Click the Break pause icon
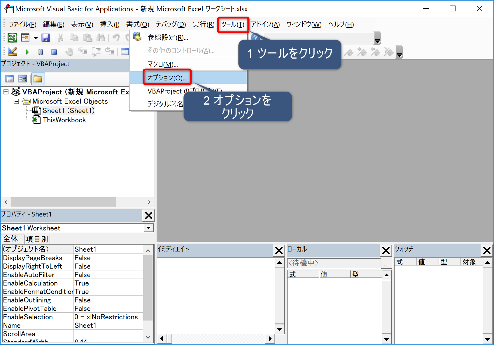Screen dimensions: 494x345 [41, 52]
